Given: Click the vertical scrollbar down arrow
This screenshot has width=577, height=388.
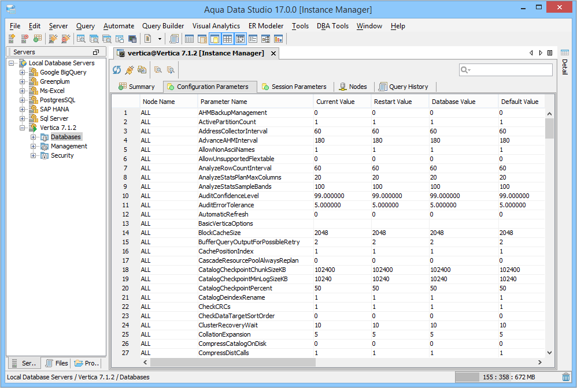Looking at the screenshot, I should click(549, 353).
